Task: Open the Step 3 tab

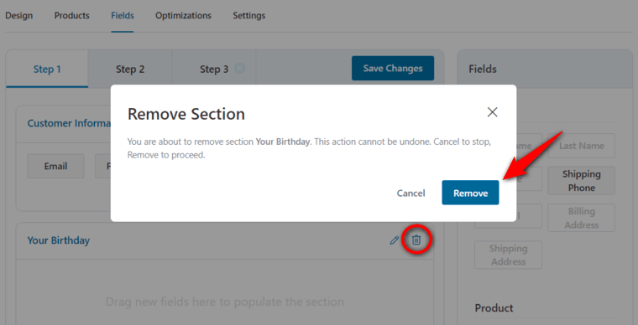Action: (x=214, y=69)
